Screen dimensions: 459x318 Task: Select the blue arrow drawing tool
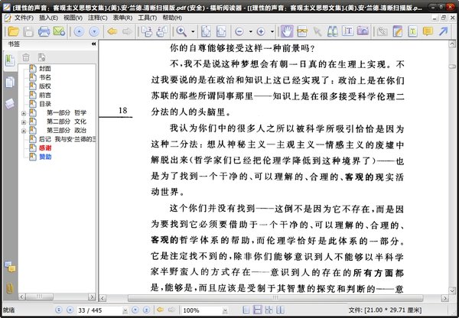[443, 31]
